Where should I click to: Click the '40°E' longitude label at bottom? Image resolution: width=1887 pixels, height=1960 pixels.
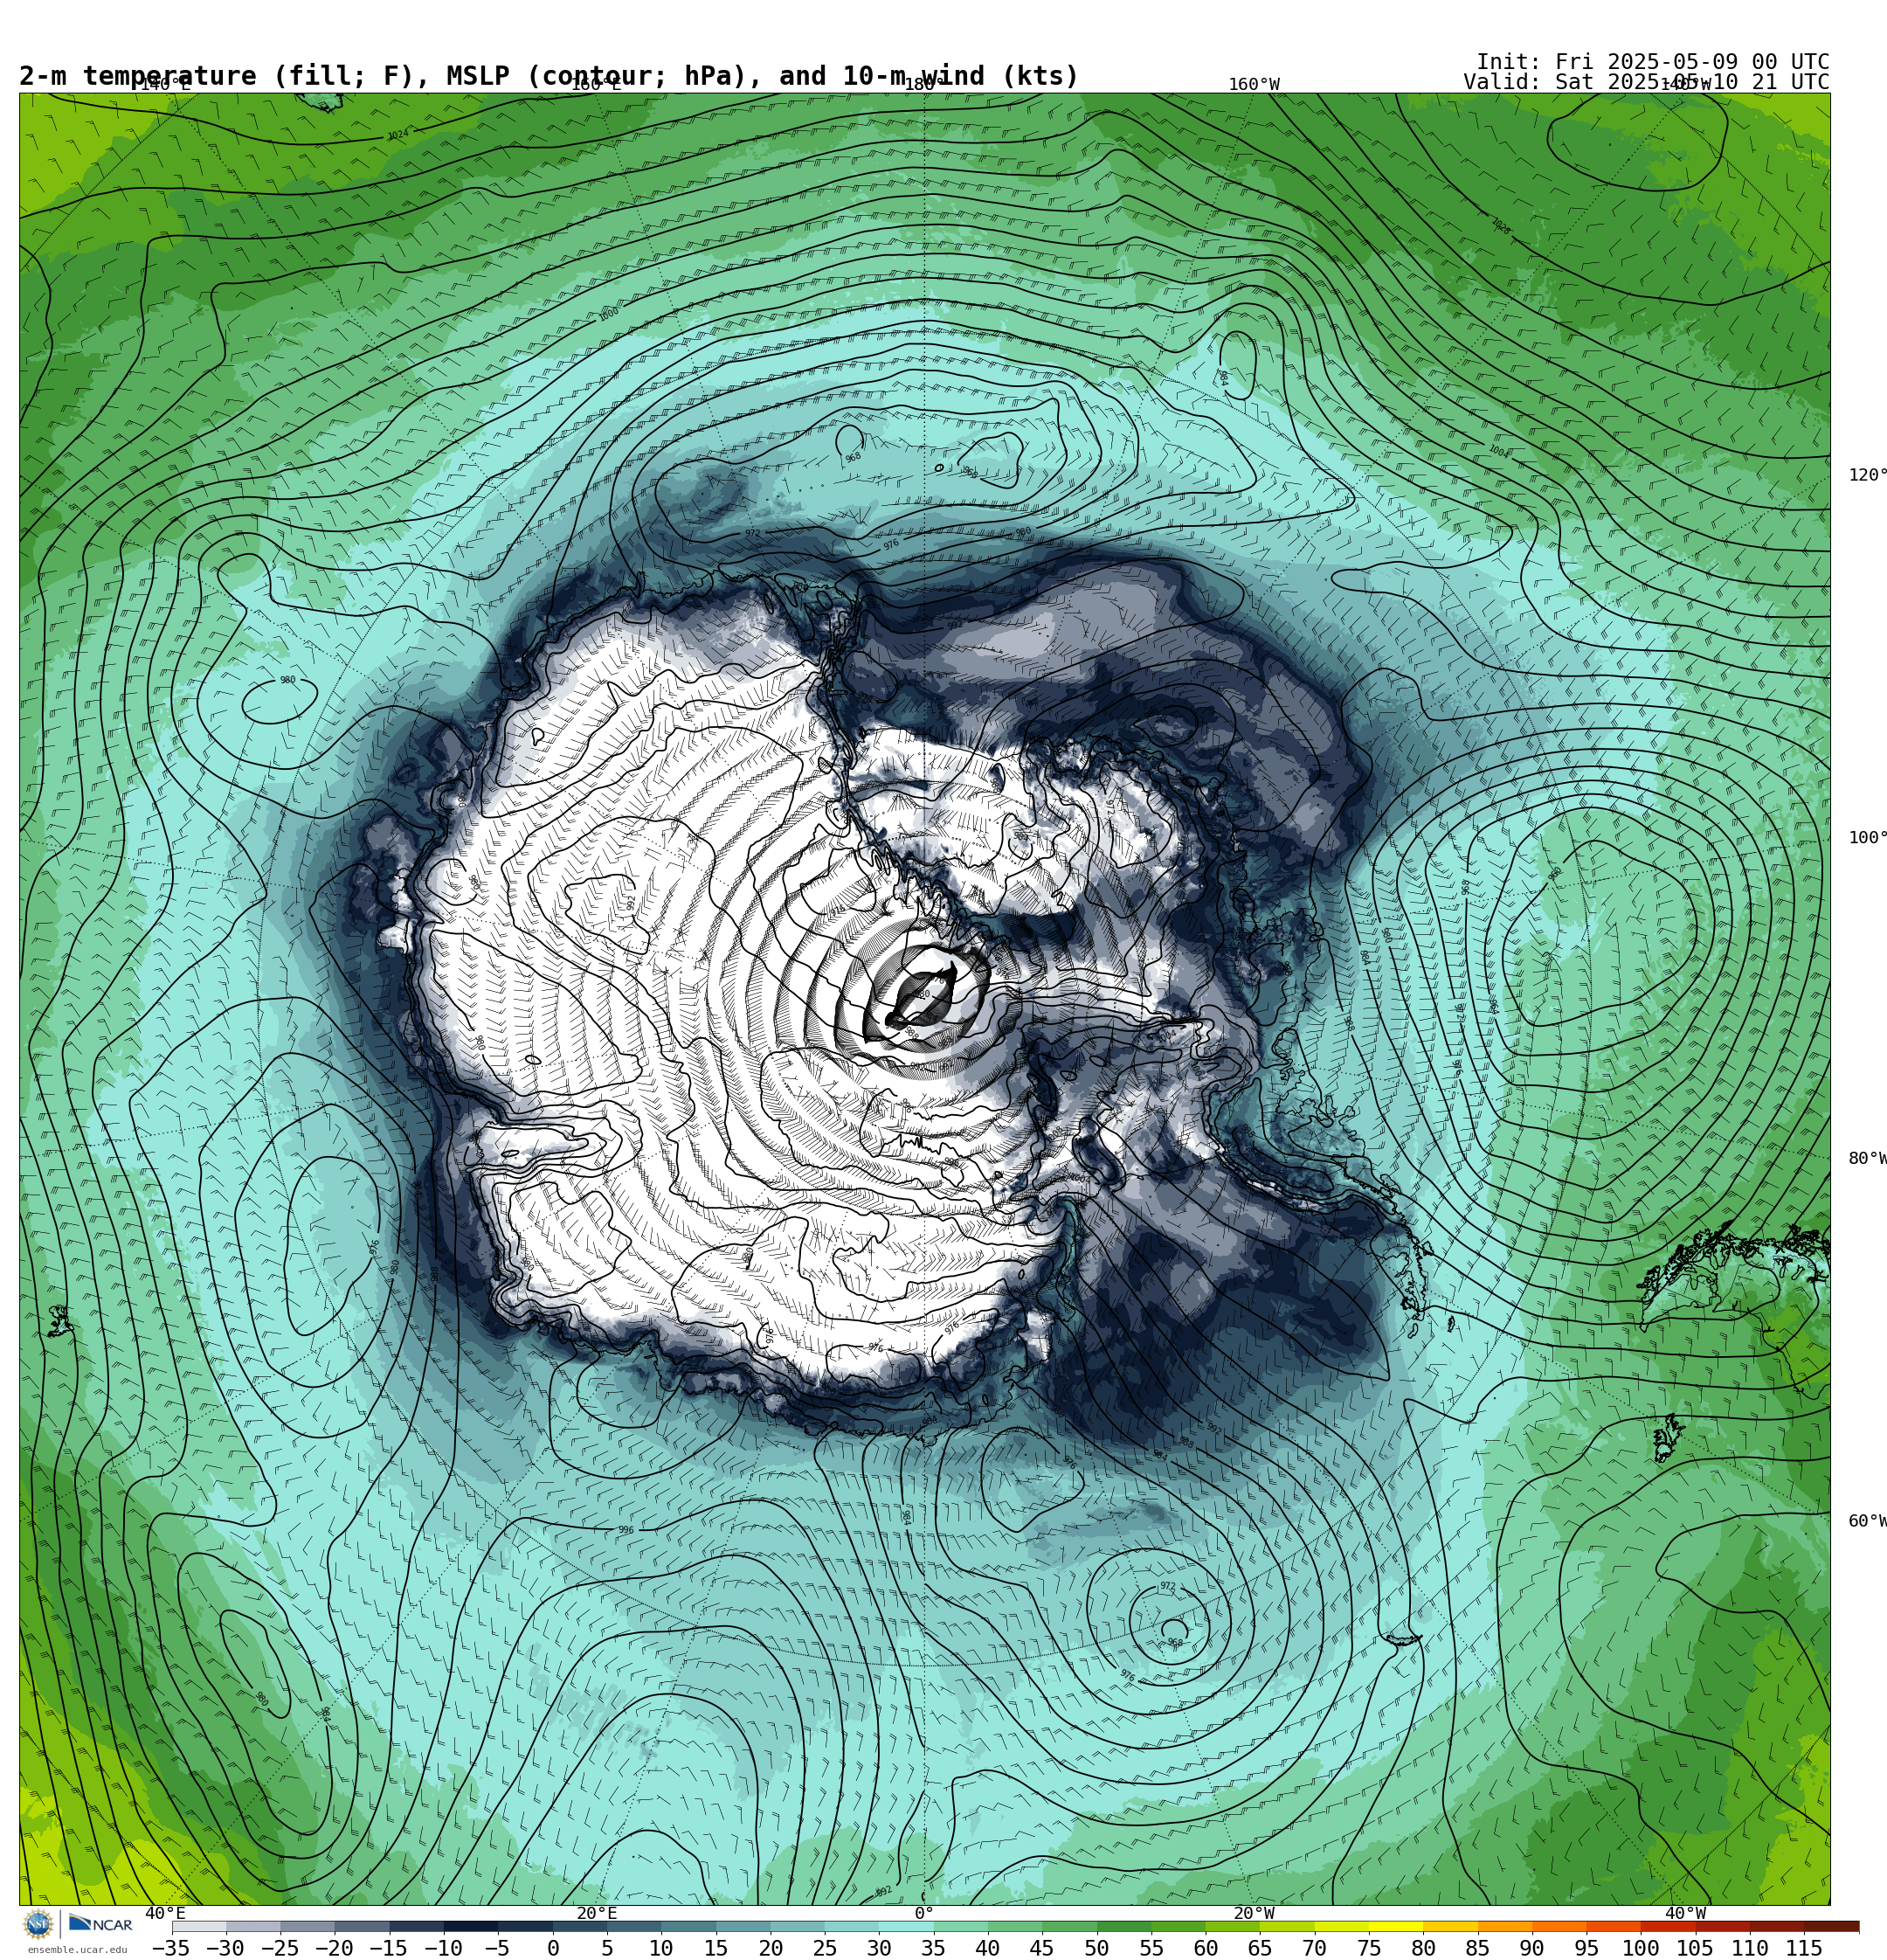click(x=165, y=1913)
